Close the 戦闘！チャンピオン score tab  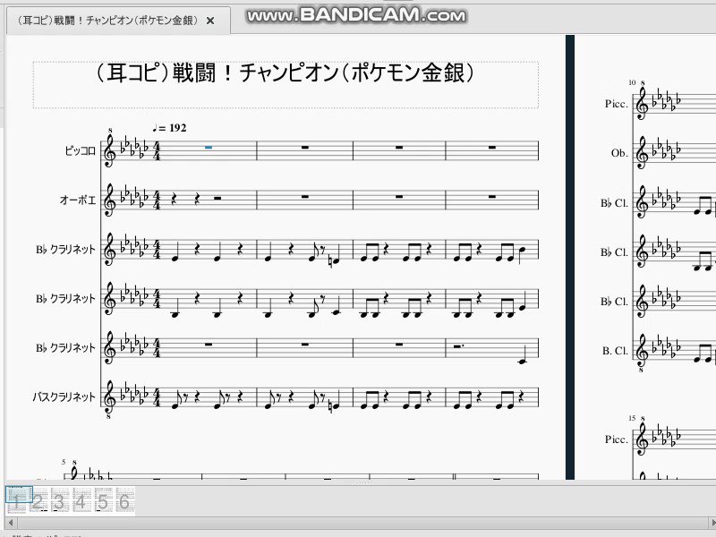210,21
